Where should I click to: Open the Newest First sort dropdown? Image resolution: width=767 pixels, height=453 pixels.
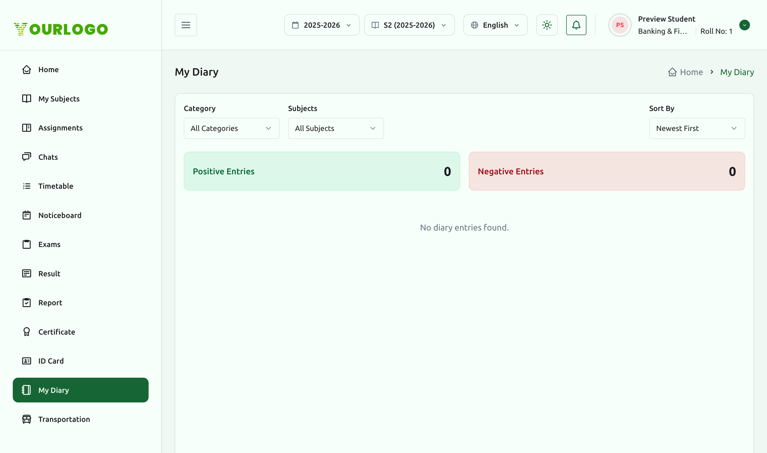[697, 129]
